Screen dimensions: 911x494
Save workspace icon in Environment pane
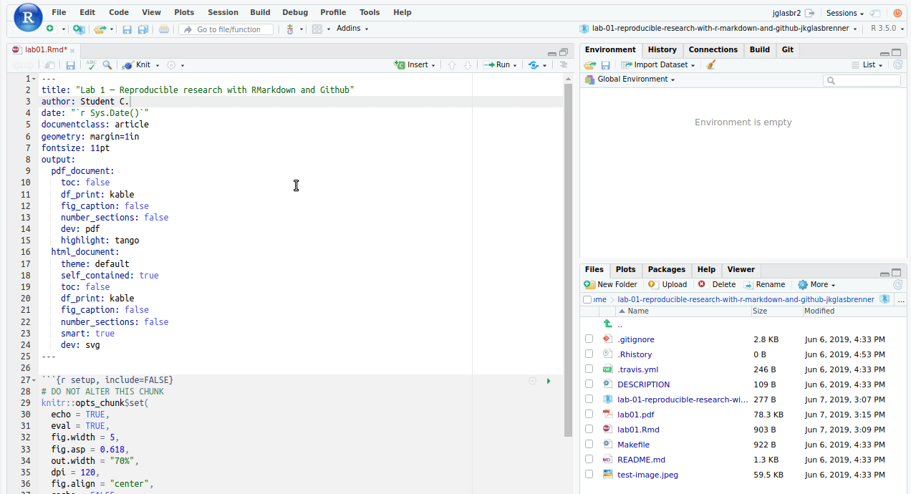coord(606,65)
